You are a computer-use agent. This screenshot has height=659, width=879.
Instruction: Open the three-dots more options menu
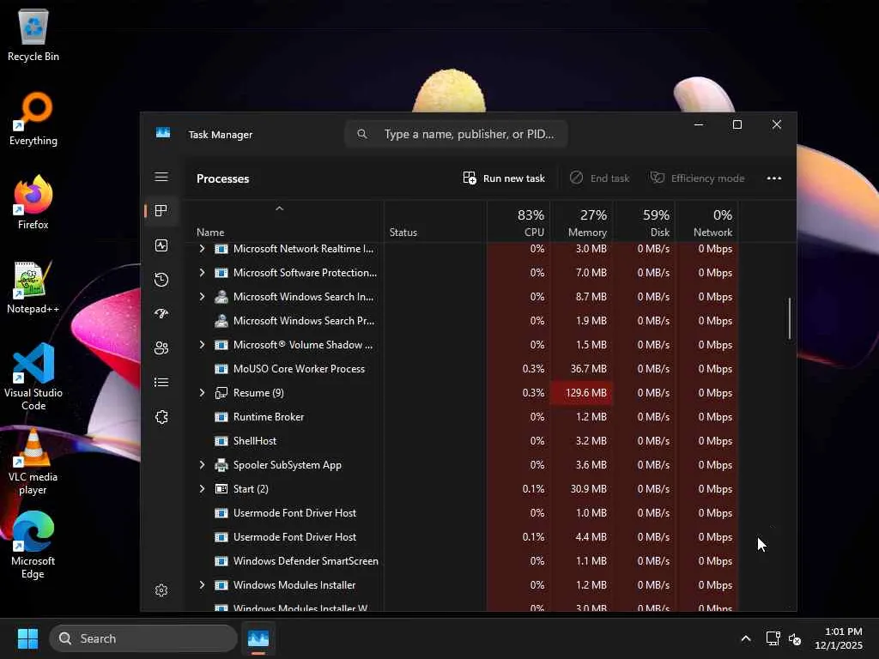pyautogui.click(x=774, y=178)
